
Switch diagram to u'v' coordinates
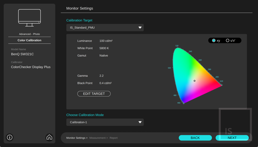(228, 40)
